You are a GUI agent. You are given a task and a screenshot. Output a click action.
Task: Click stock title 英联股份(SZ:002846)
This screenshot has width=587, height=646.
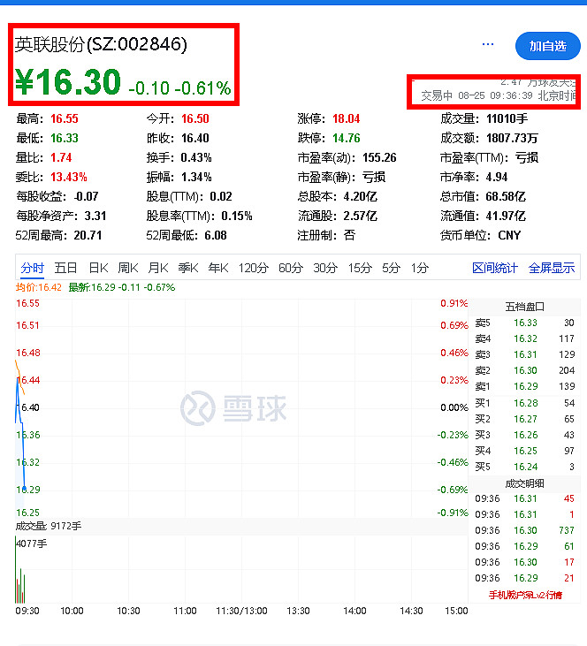tap(101, 44)
